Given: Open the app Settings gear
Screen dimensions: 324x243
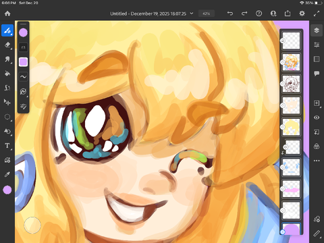Looking at the screenshot, I should pyautogui.click(x=302, y=13).
